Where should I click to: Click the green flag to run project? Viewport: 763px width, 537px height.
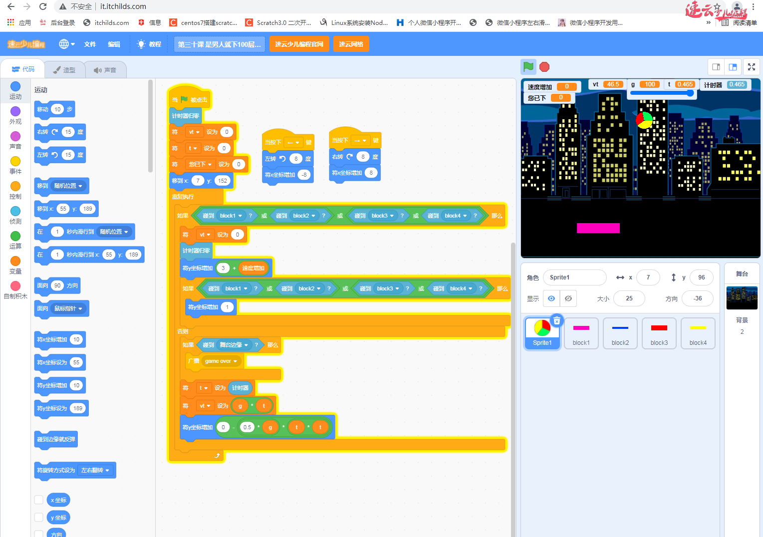point(528,66)
